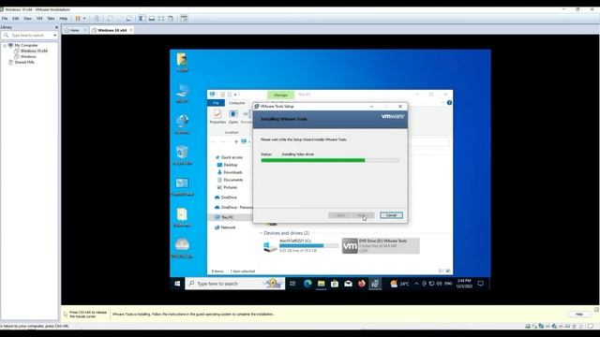Open Task View on guest taskbar
The height and width of the screenshot is (337, 600).
click(292, 284)
